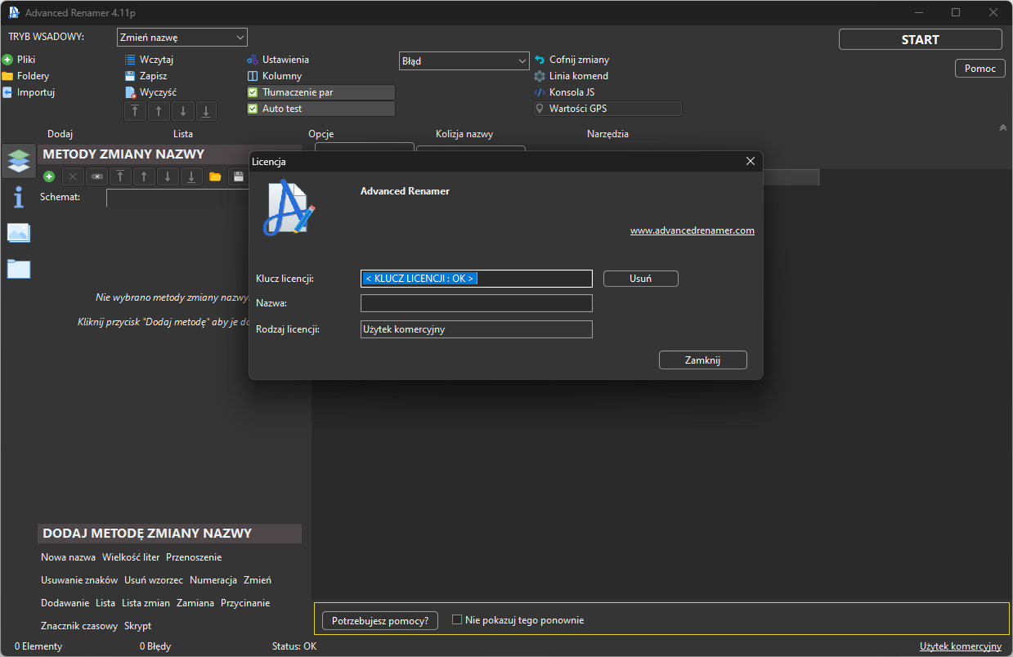Open the Konsola JS console
The image size is (1013, 657).
(x=564, y=92)
